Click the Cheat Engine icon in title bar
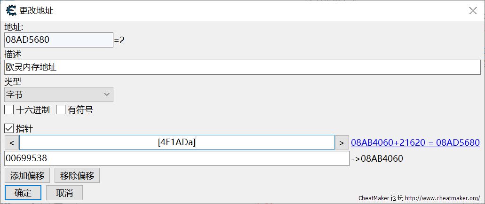 (10, 10)
